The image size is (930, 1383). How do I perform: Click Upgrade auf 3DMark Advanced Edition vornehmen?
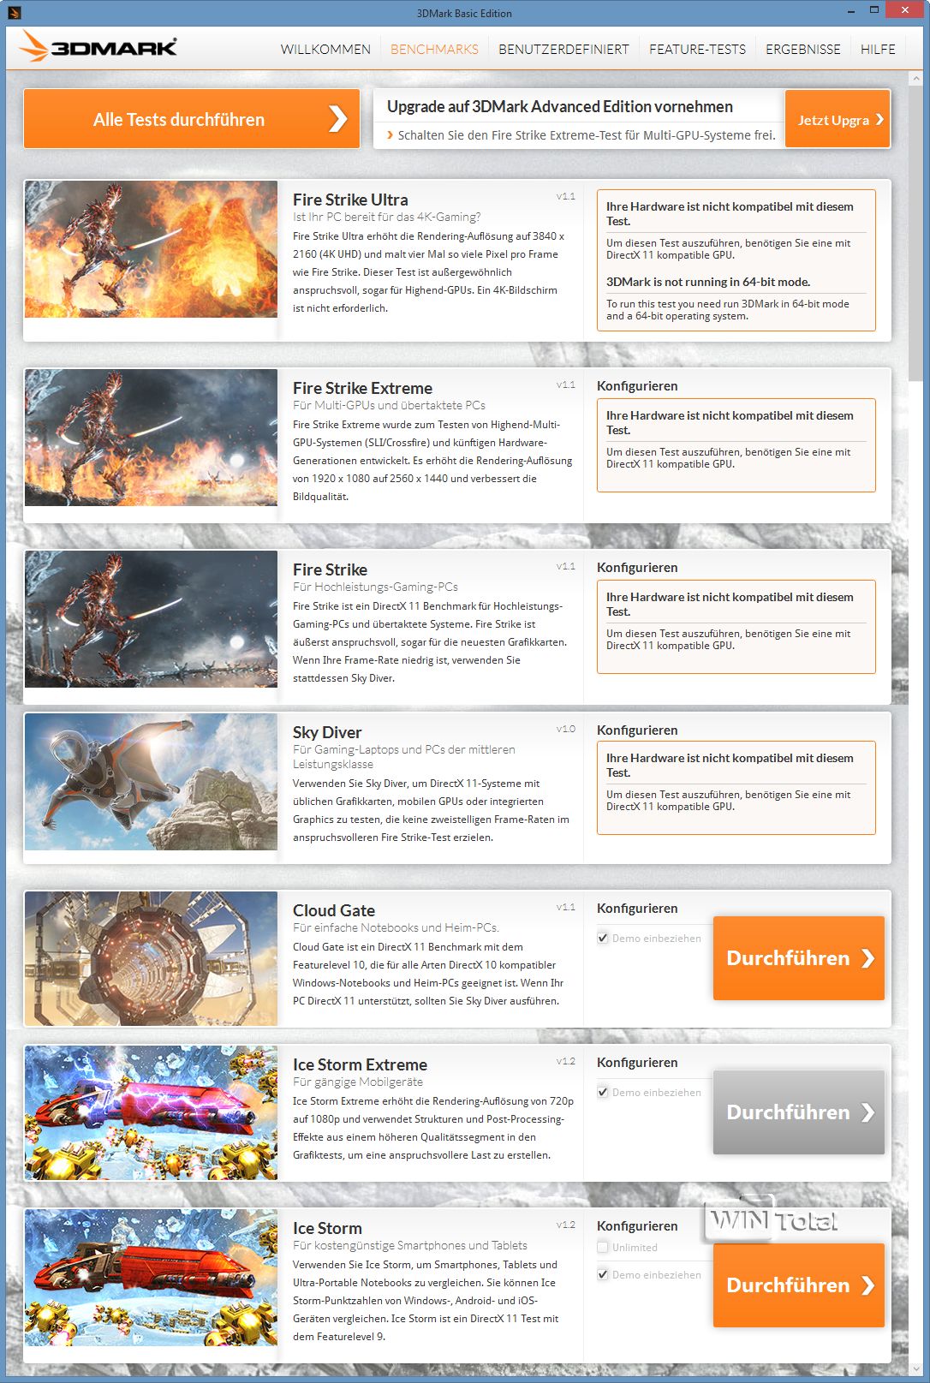point(560,106)
